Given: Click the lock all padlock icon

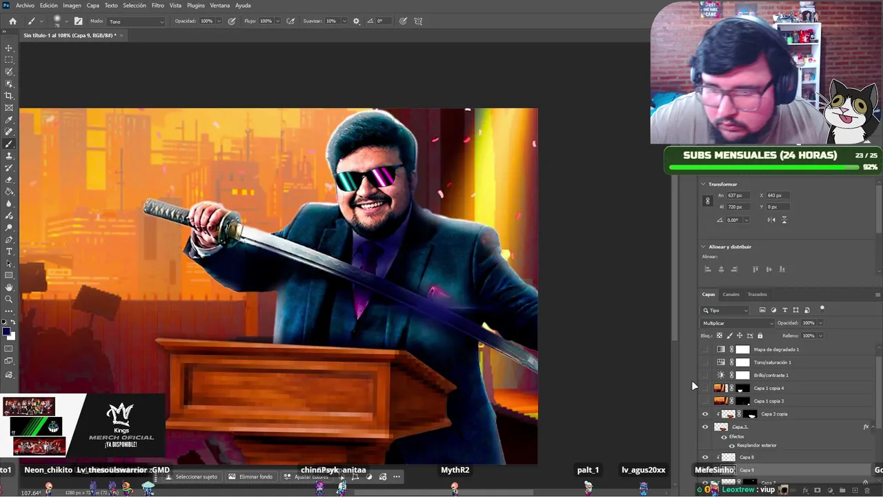Looking at the screenshot, I should [760, 335].
